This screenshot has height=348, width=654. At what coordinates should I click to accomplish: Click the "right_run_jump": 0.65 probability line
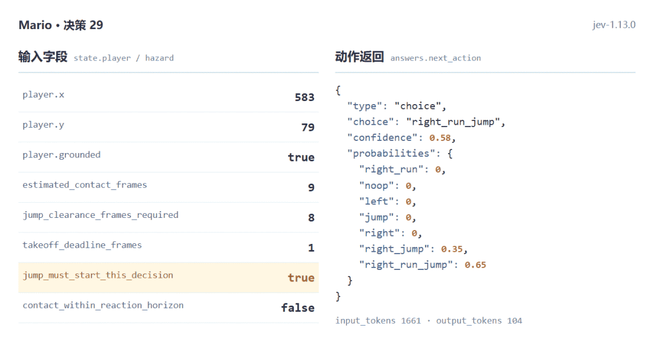(423, 264)
